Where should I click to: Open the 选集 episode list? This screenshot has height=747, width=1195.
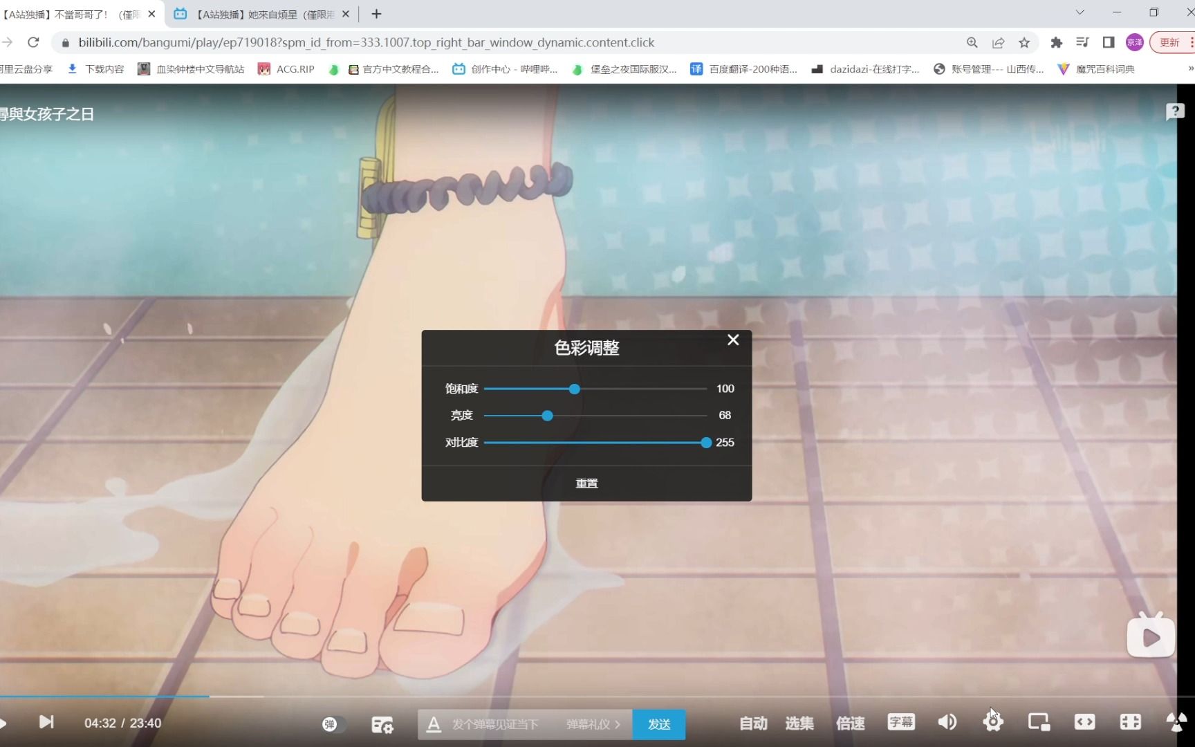(799, 723)
